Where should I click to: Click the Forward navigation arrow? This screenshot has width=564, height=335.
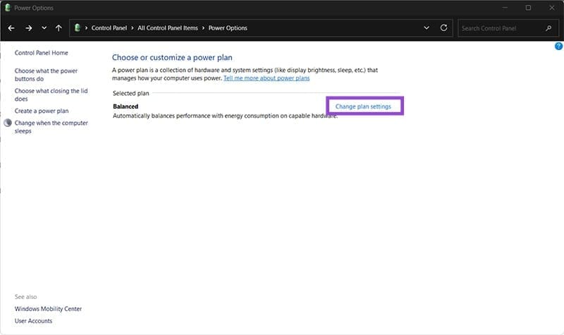(28, 28)
